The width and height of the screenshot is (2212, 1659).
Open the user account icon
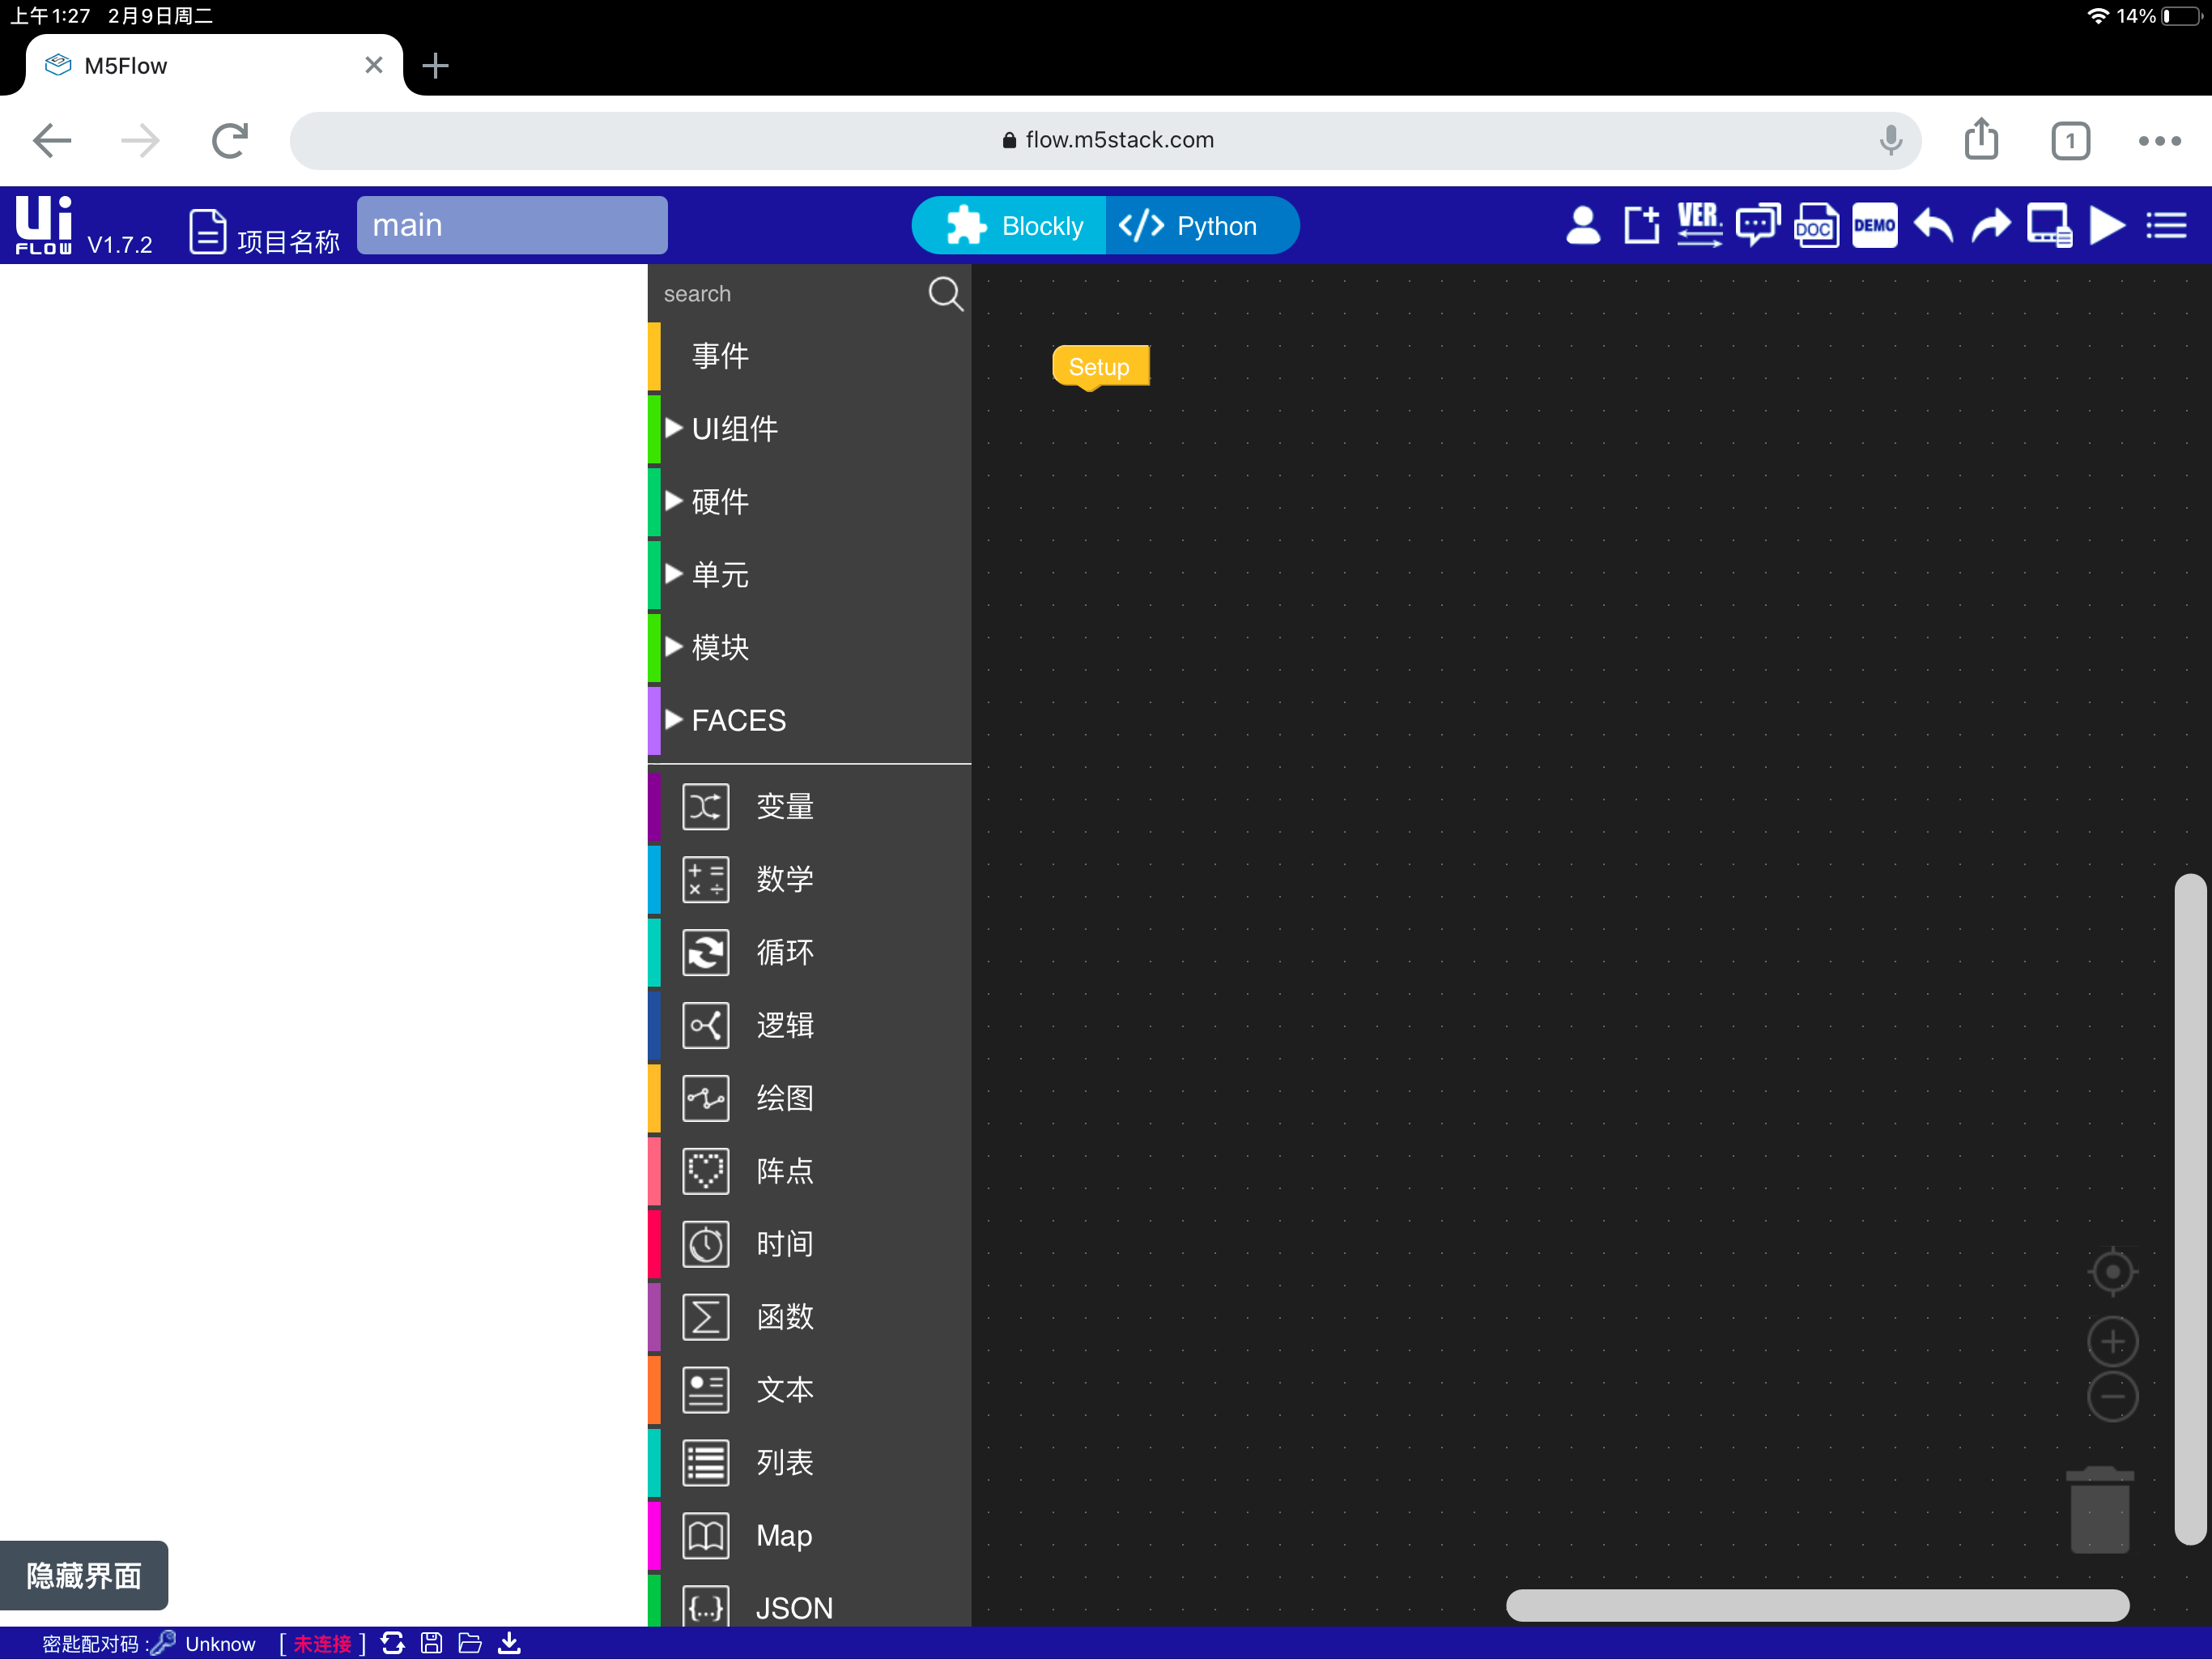coord(1583,225)
